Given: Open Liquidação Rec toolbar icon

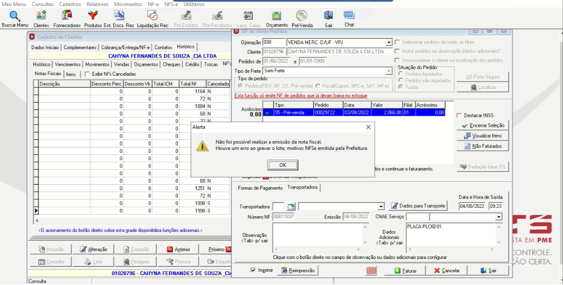Looking at the screenshot, I should pyautogui.click(x=153, y=16).
